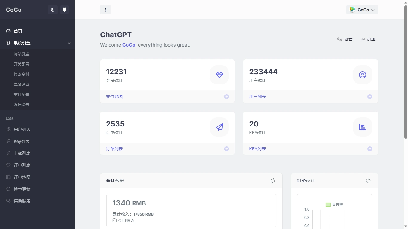Viewport: 408px width, 229px height.
Task: Click the users icon beside 用户列表
Action: 8,129
